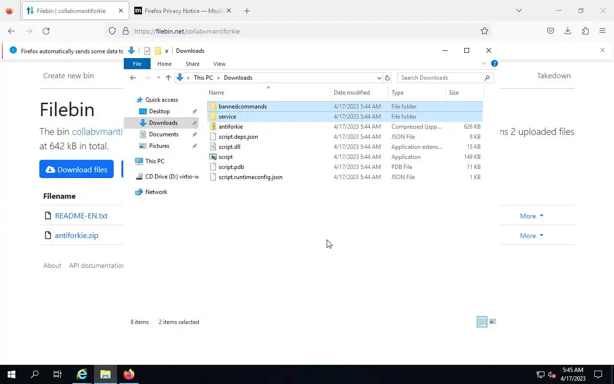This screenshot has width=614, height=384.
Task: Select script.dll file
Action: coord(344,147)
